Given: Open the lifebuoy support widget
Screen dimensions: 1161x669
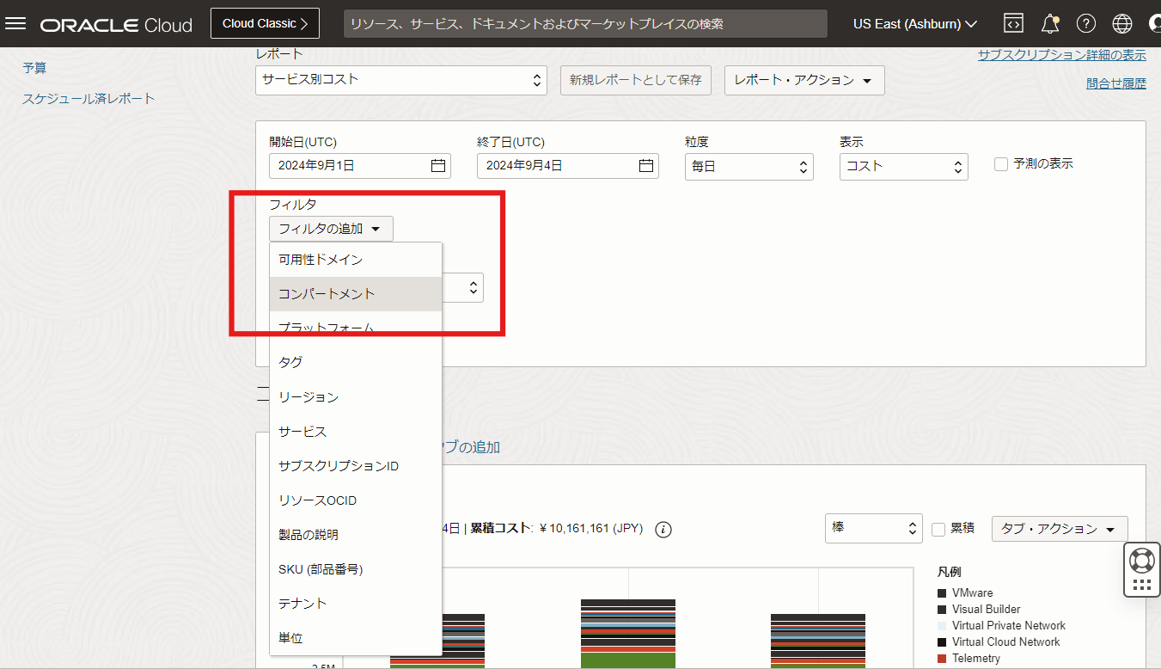Looking at the screenshot, I should [1141, 561].
